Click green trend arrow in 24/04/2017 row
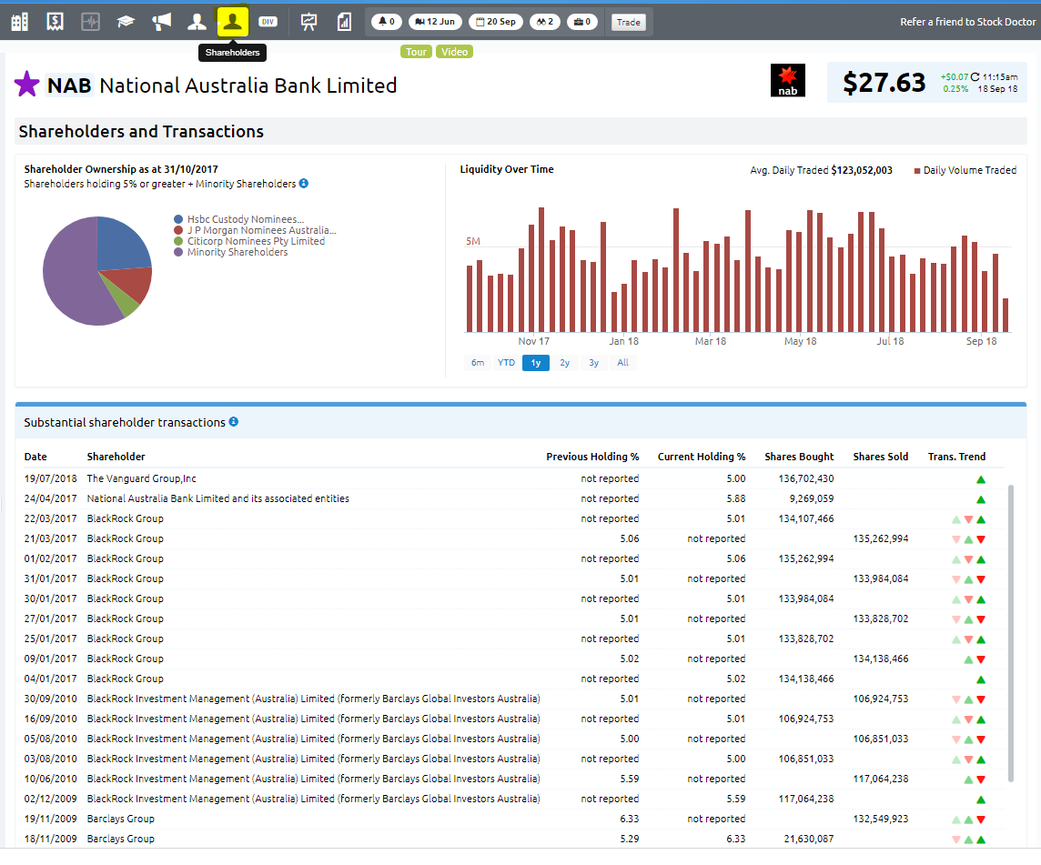The height and width of the screenshot is (865, 1041). tap(981, 499)
